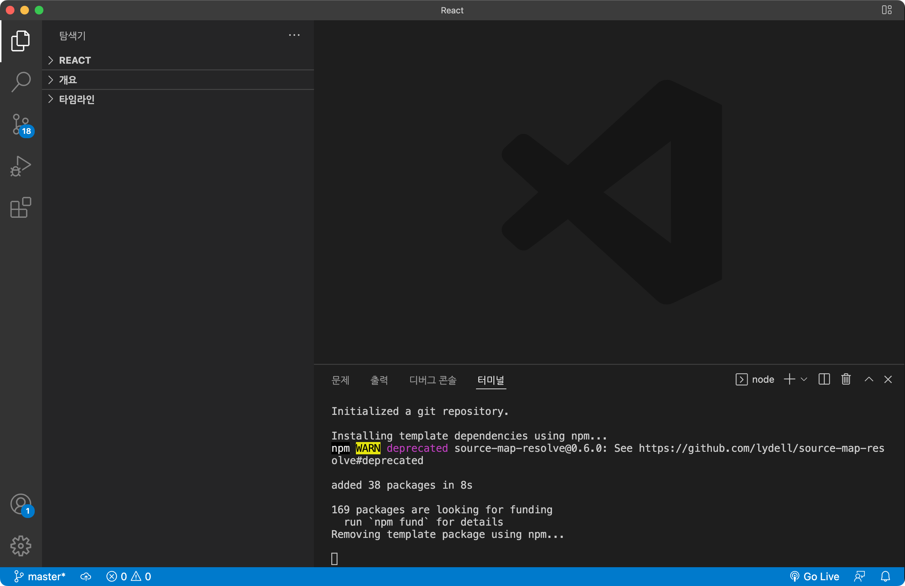Open the Manage settings gear
Viewport: 905px width, 586px height.
(x=21, y=546)
